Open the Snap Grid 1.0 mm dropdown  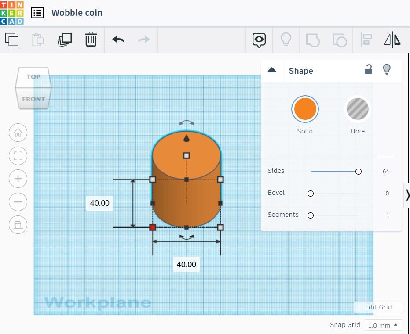[x=383, y=325]
